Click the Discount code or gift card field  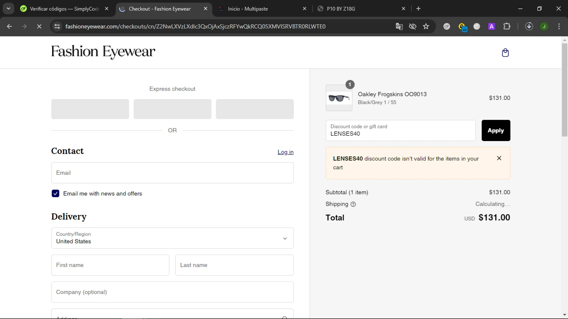(x=401, y=131)
